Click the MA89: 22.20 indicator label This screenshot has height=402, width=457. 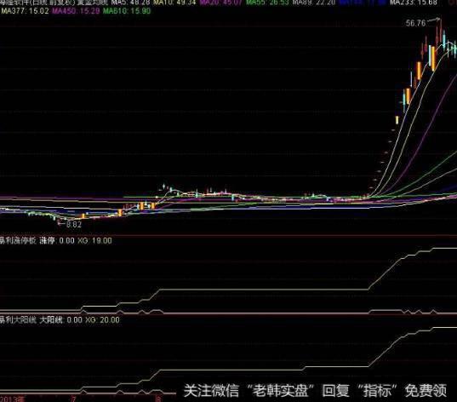[x=314, y=3]
